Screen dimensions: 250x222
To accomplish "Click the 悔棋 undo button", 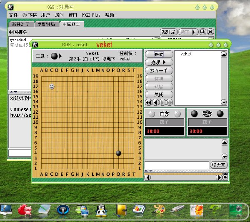I will (x=159, y=78).
